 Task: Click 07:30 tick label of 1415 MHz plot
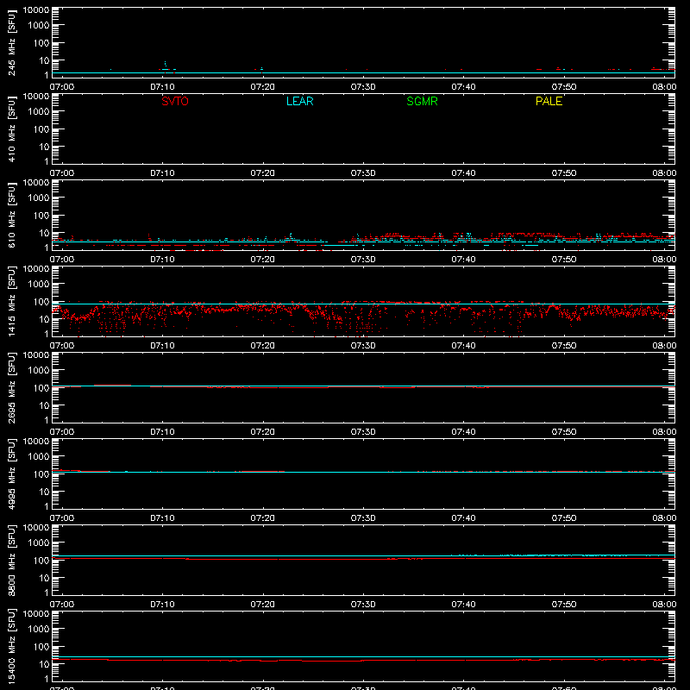(363, 346)
